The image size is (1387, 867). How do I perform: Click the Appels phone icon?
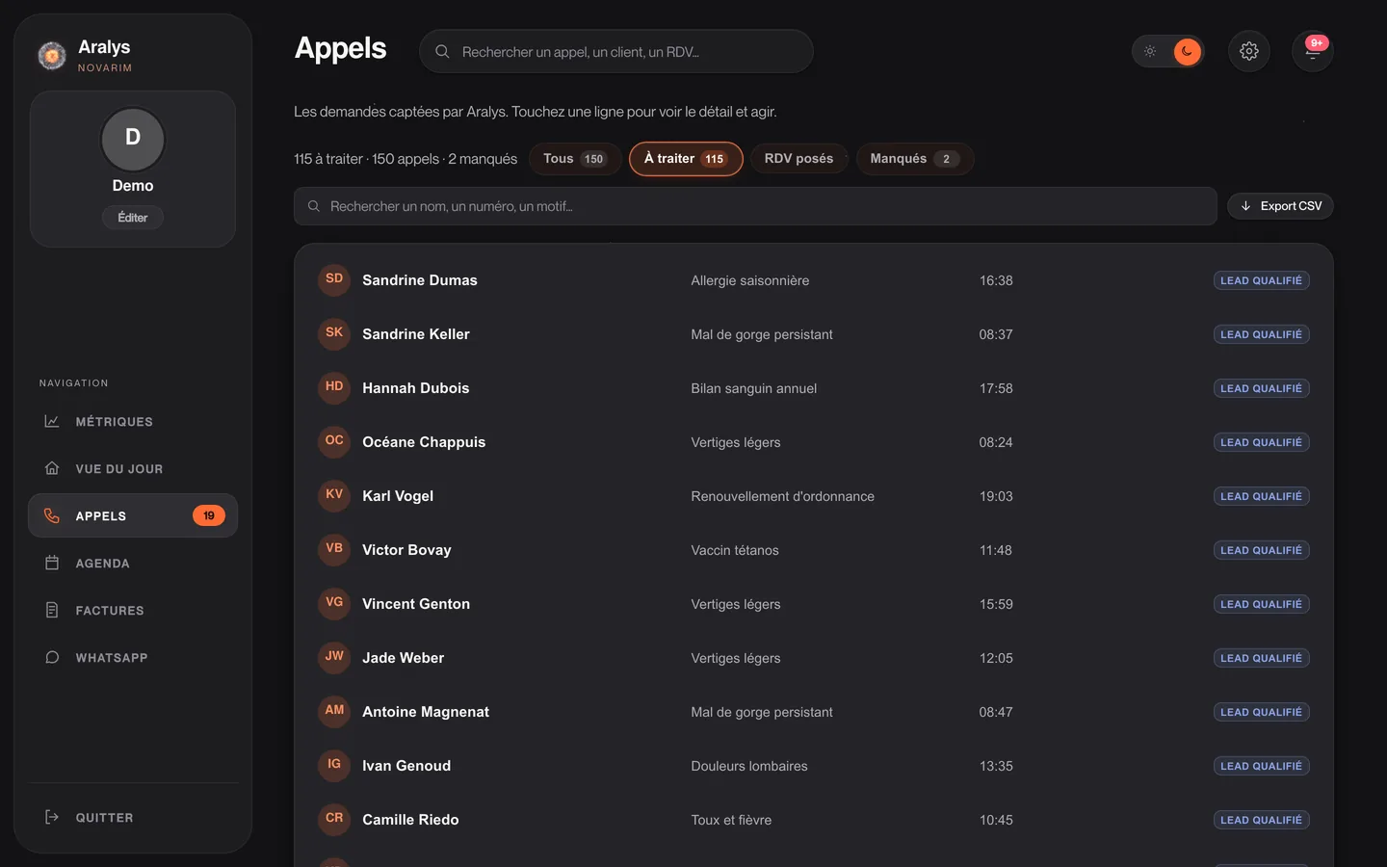point(52,515)
